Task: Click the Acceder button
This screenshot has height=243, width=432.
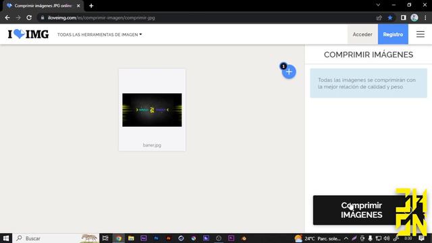Action: pyautogui.click(x=362, y=34)
